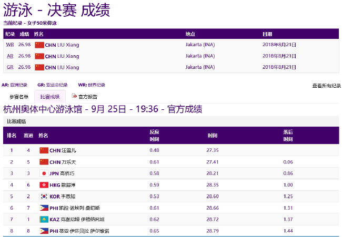Click the 查看所有纪录 link

pyautogui.click(x=327, y=86)
